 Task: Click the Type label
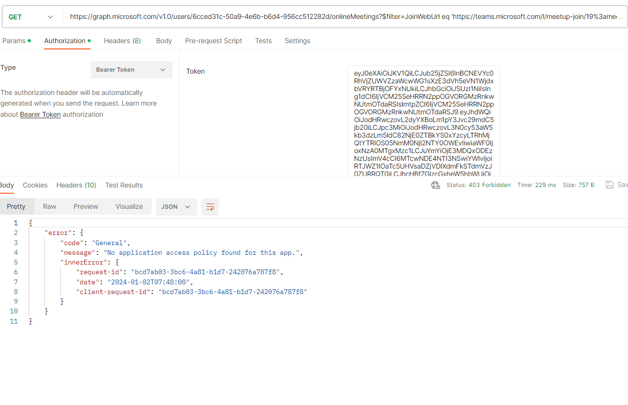coord(8,67)
